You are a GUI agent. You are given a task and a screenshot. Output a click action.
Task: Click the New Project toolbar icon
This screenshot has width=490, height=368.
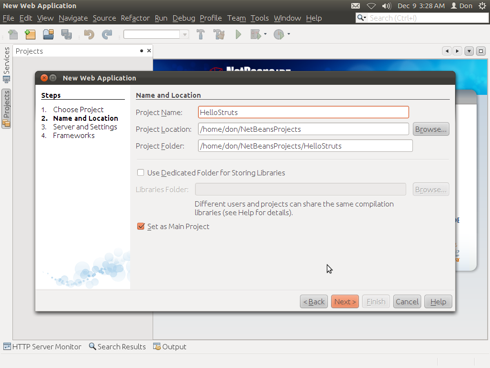(30, 34)
